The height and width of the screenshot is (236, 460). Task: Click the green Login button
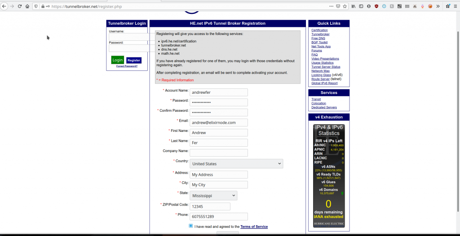pyautogui.click(x=117, y=60)
